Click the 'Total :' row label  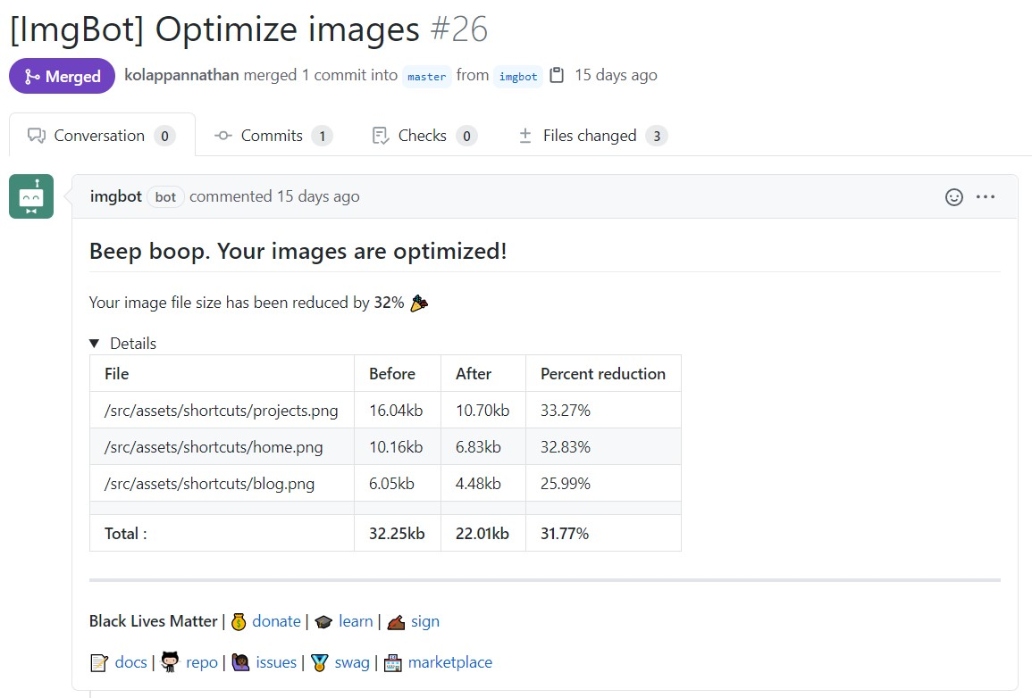(126, 533)
